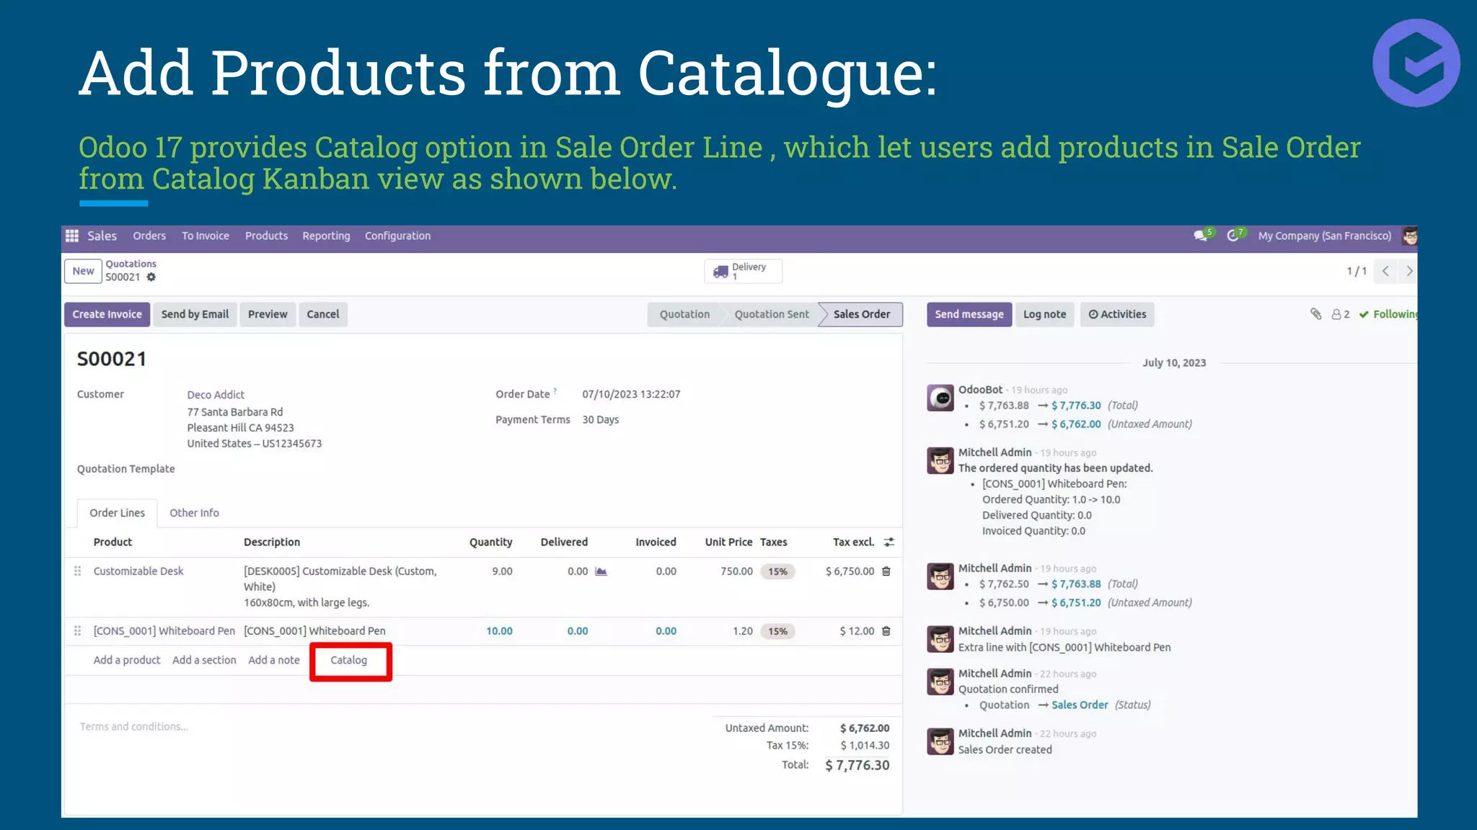Click unit price 750.00 cell

pyautogui.click(x=736, y=571)
